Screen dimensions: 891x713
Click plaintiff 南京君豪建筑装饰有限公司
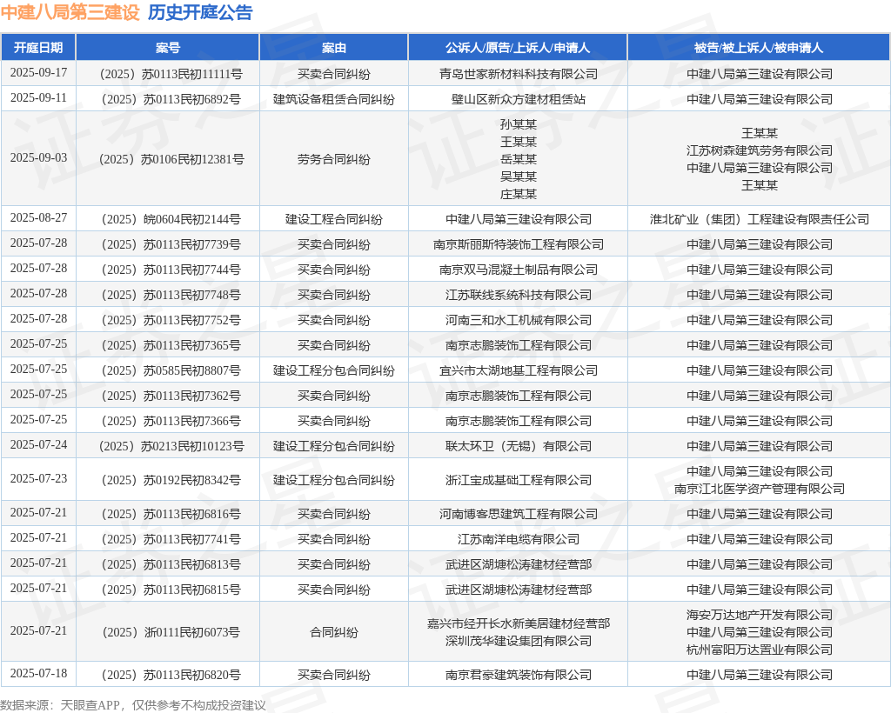pyautogui.click(x=519, y=675)
